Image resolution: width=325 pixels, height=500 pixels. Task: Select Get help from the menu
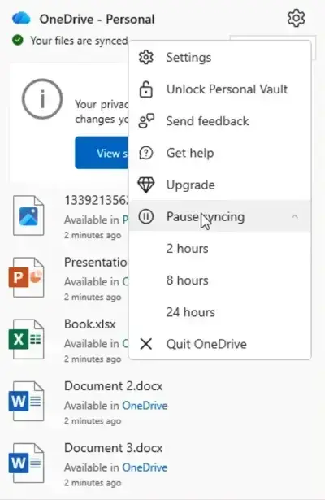[220, 153]
